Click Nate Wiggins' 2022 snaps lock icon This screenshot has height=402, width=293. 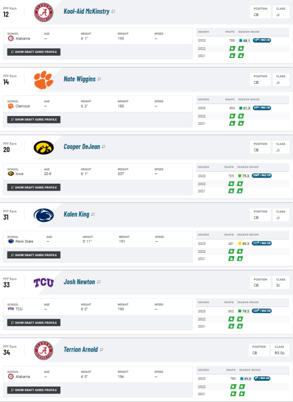point(232,116)
